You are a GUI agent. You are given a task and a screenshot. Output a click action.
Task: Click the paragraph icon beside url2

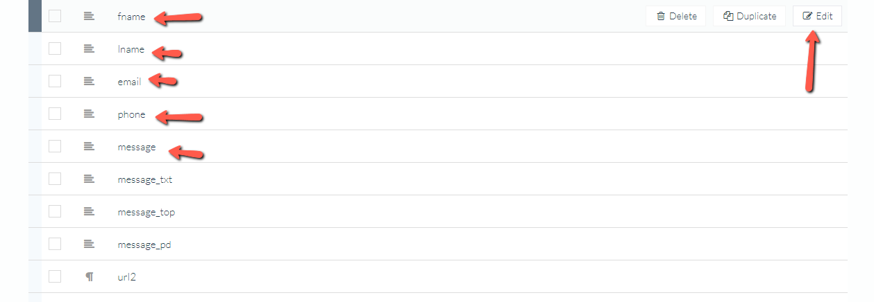(89, 276)
